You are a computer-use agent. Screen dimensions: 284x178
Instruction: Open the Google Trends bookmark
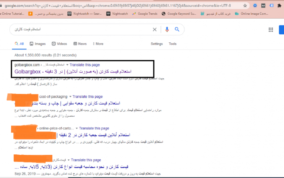(x=145, y=14)
